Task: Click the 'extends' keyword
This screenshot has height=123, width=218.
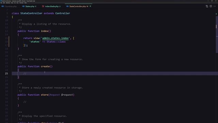Action: pos(49,13)
